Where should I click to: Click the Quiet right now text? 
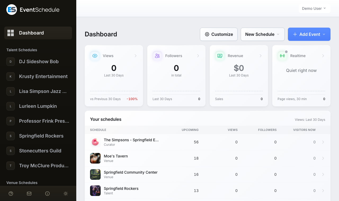coord(301,70)
